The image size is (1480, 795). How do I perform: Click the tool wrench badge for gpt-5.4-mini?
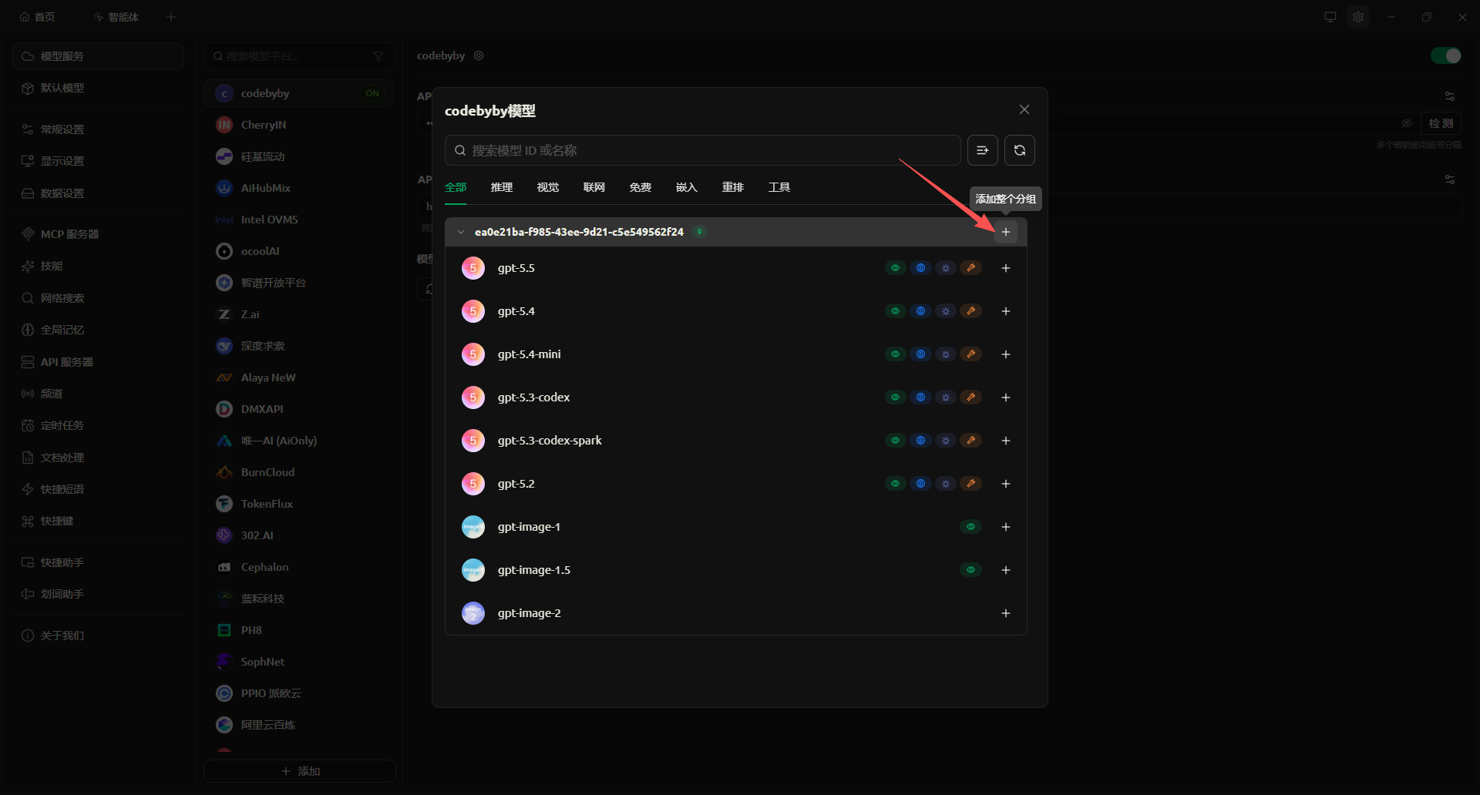pyautogui.click(x=971, y=354)
